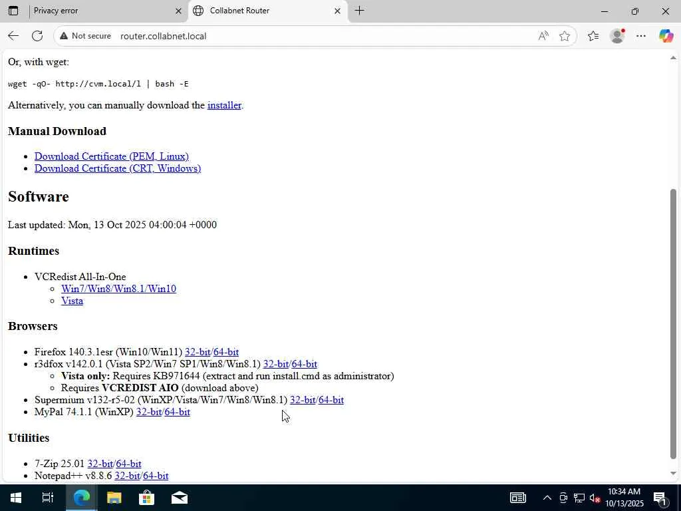Screen dimensions: 681x511
Task: Download Firefox 140.3.1esr 32-bit
Action: point(198,352)
